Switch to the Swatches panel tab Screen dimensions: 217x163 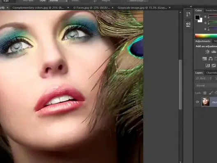pos(211,10)
